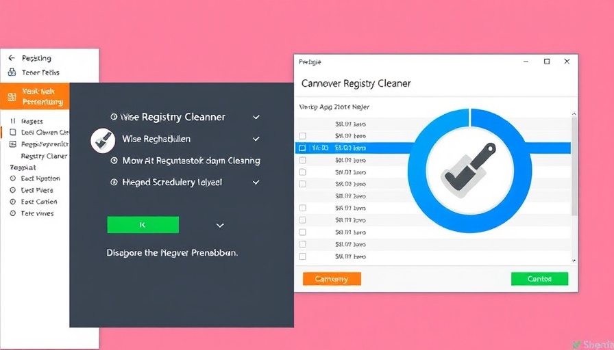Select "Tete vines" in the sidebar
The height and width of the screenshot is (350, 614).
[x=37, y=213]
